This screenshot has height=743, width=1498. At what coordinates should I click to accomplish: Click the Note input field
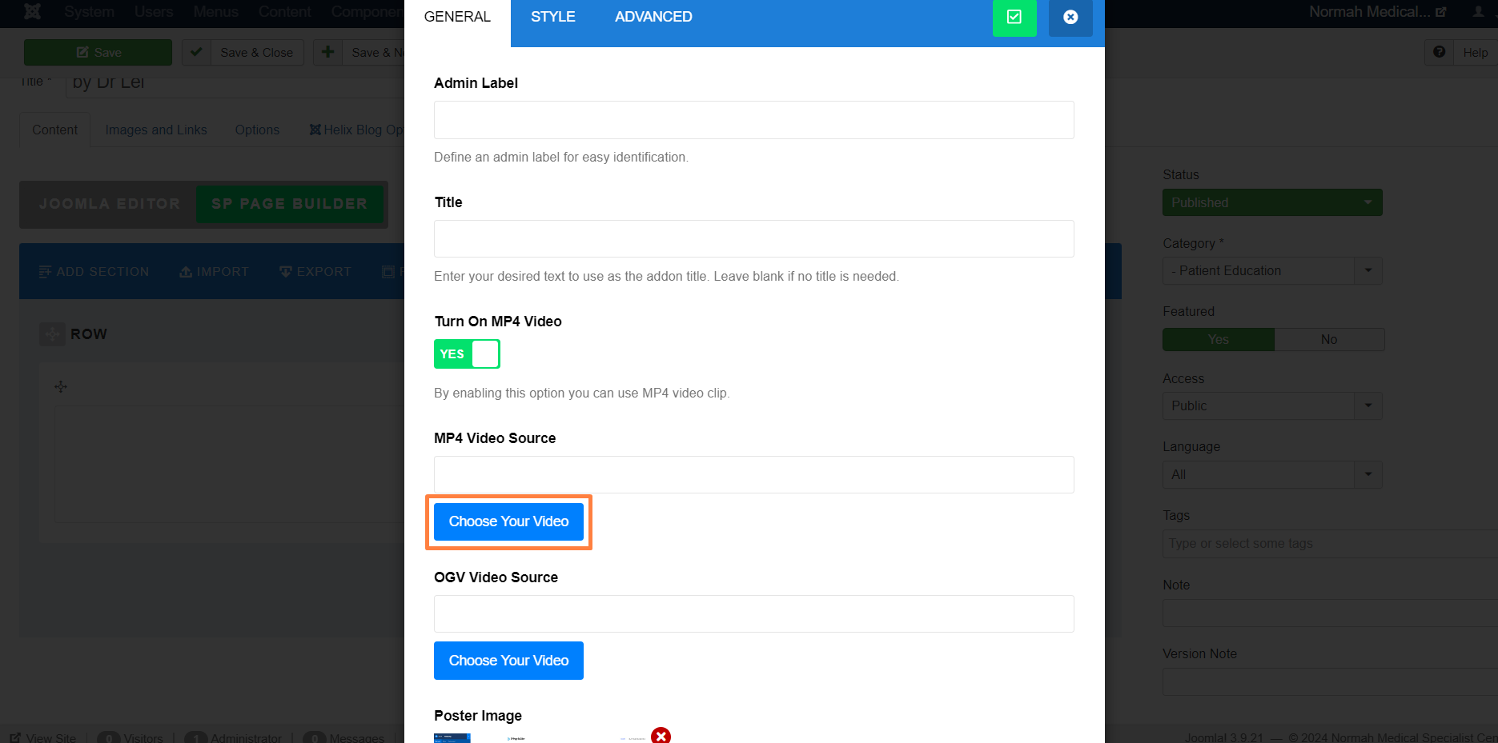tap(1330, 613)
